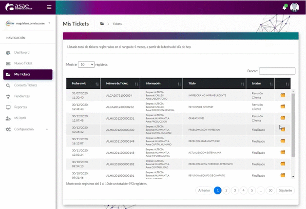Open folder icon for ticket ALCA20731000034
The width and height of the screenshot is (306, 209).
(283, 94)
